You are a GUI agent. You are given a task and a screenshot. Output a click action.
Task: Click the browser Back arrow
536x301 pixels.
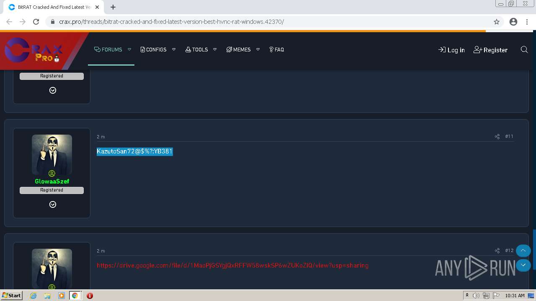(x=9, y=22)
